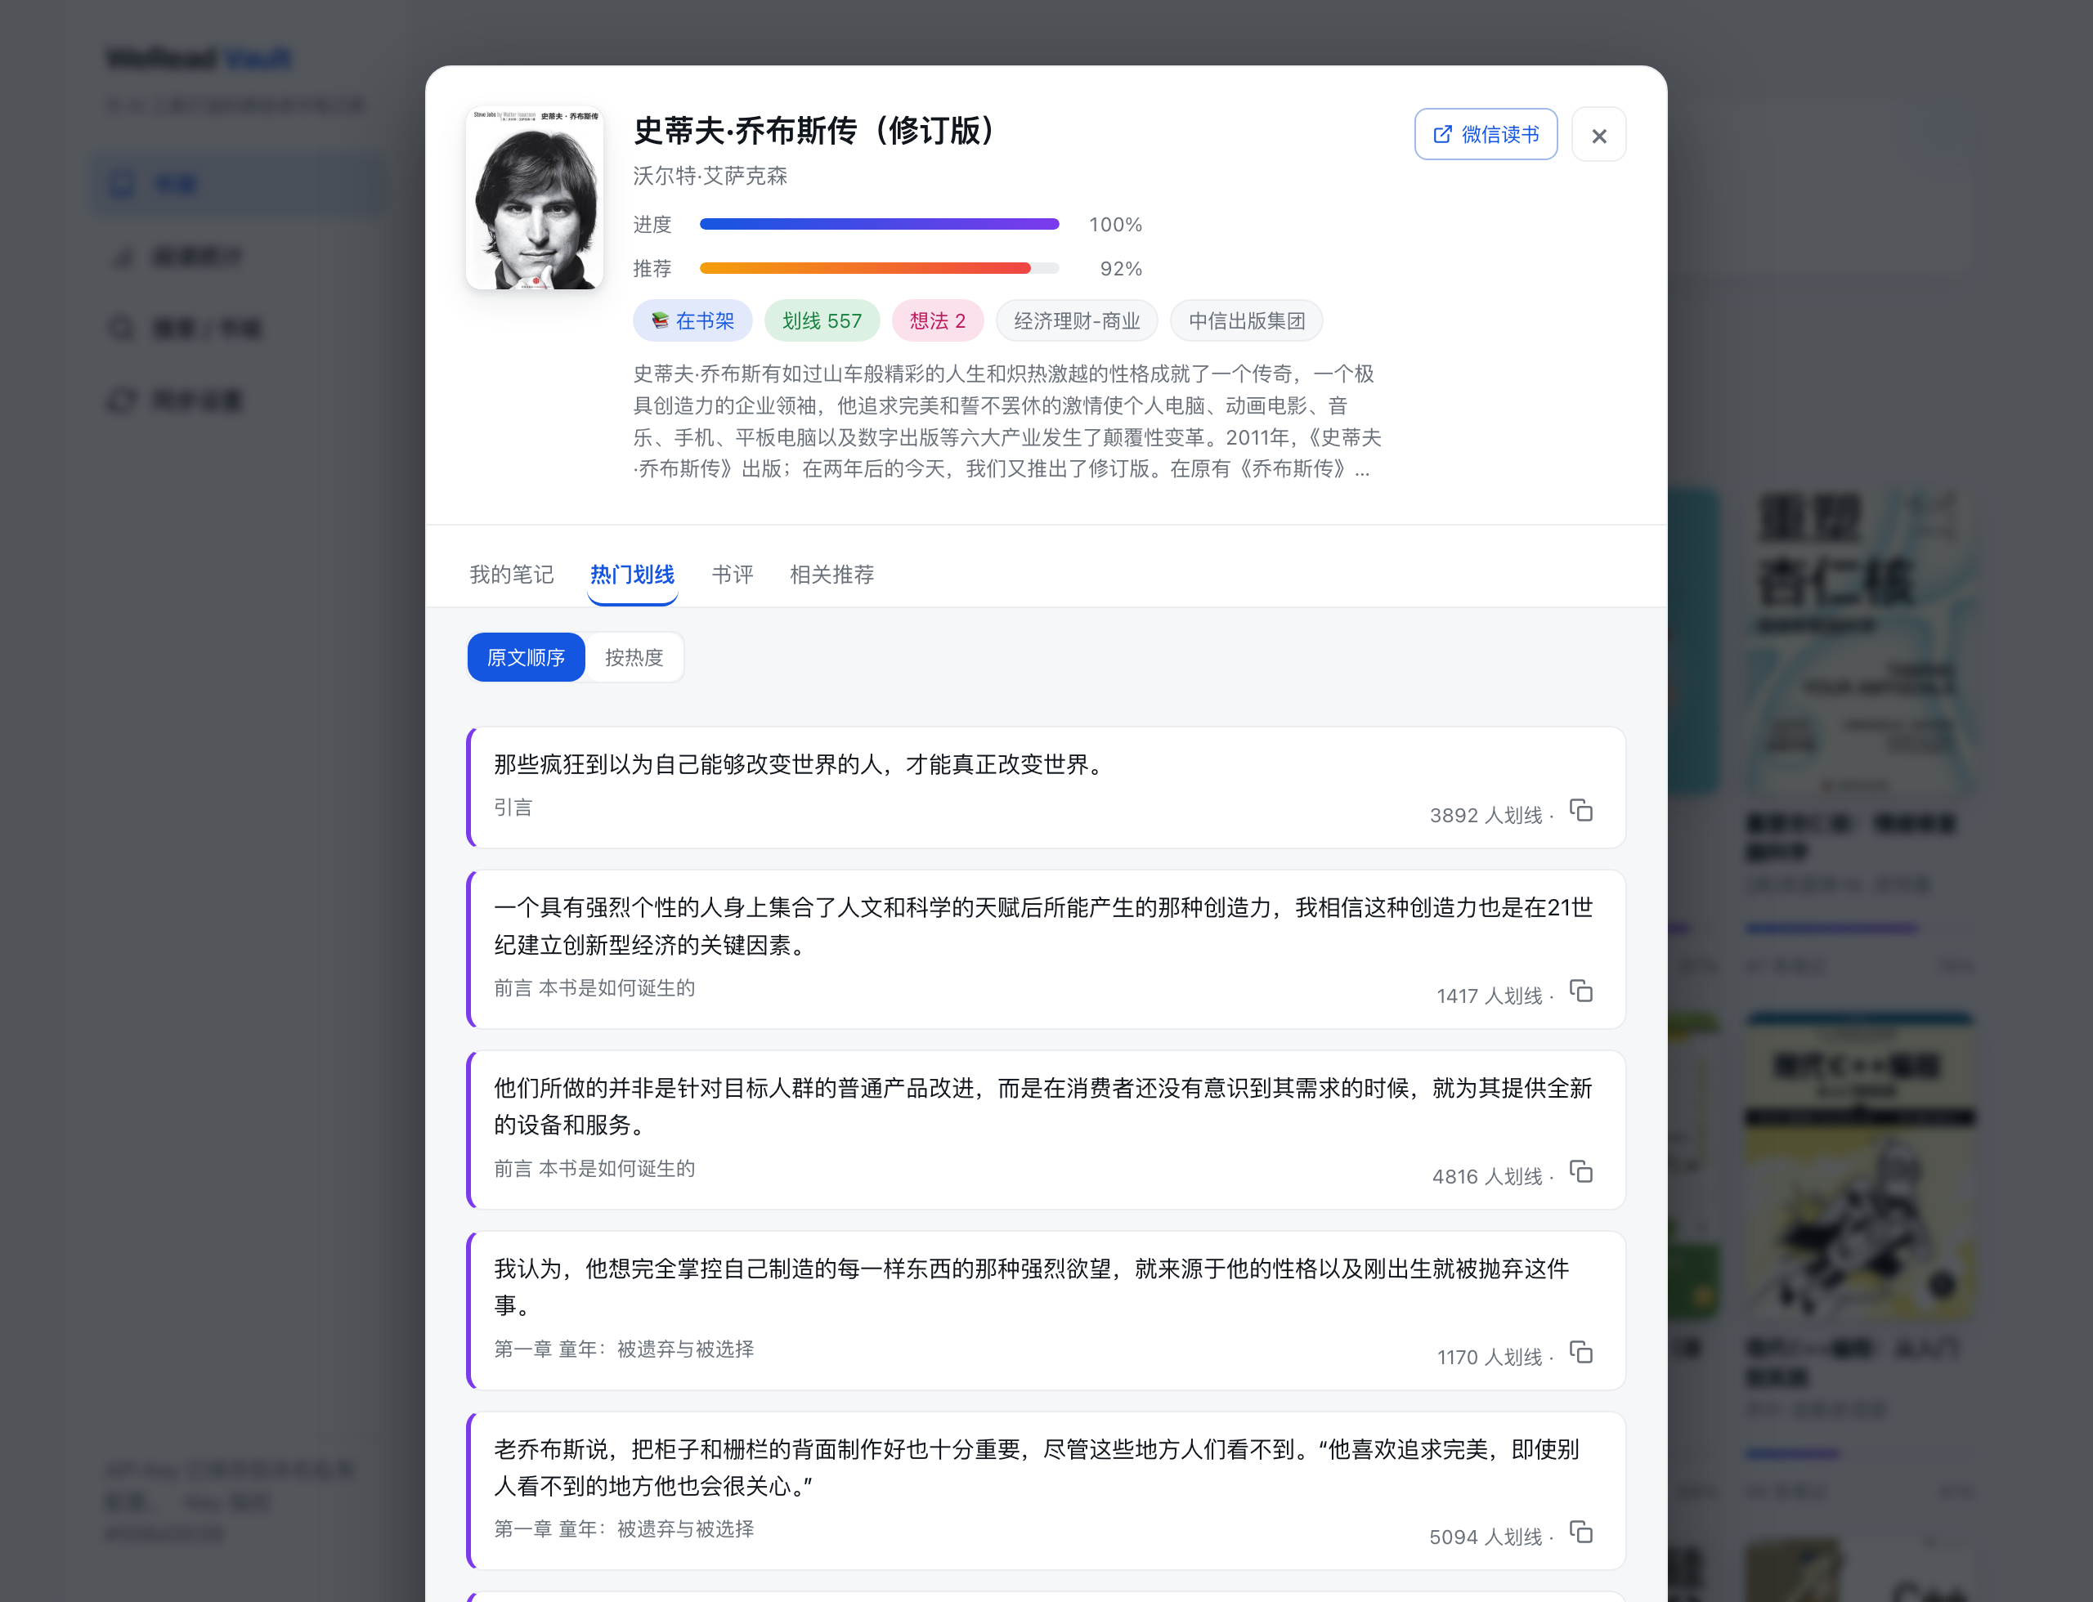Open book in 微信读书 link button
This screenshot has height=1602, width=2093.
[x=1486, y=134]
